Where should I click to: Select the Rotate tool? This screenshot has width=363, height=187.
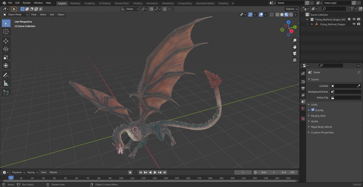click(x=6, y=49)
